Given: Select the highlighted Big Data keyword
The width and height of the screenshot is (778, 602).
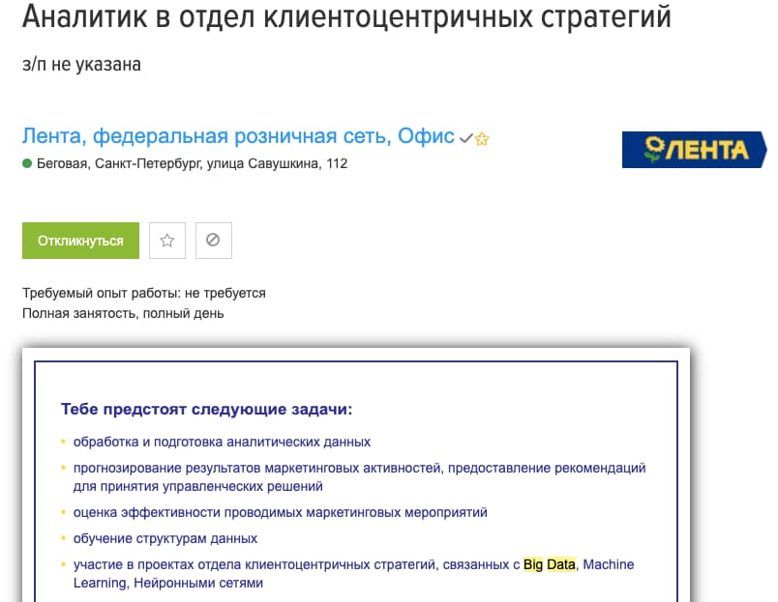Looking at the screenshot, I should [548, 563].
